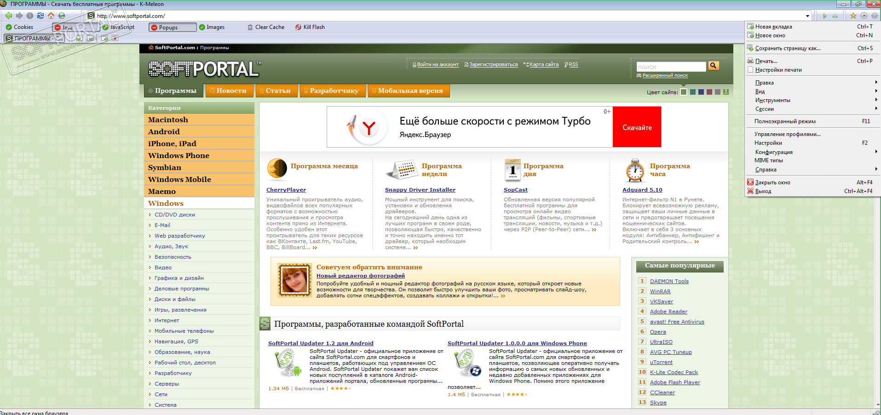
Task: Click the red Скачайте button in the ad banner
Action: click(x=637, y=127)
